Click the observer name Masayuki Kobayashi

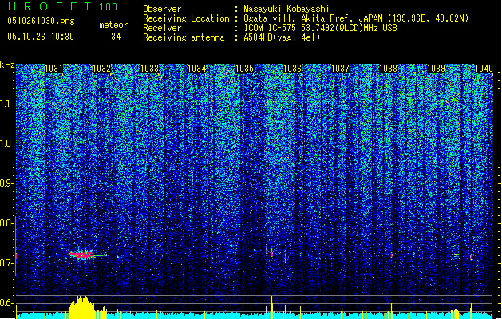point(287,9)
